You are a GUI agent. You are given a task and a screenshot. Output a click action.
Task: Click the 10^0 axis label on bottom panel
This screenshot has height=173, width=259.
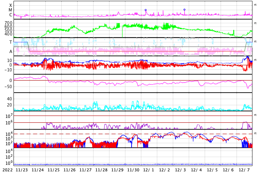click(x=9, y=163)
